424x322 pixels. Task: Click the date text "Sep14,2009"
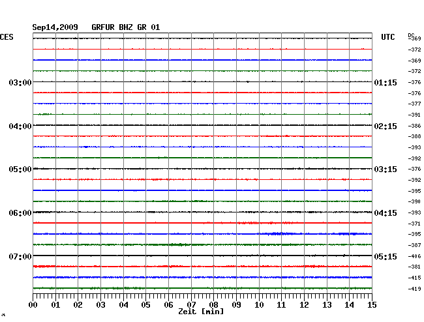pyautogui.click(x=55, y=27)
